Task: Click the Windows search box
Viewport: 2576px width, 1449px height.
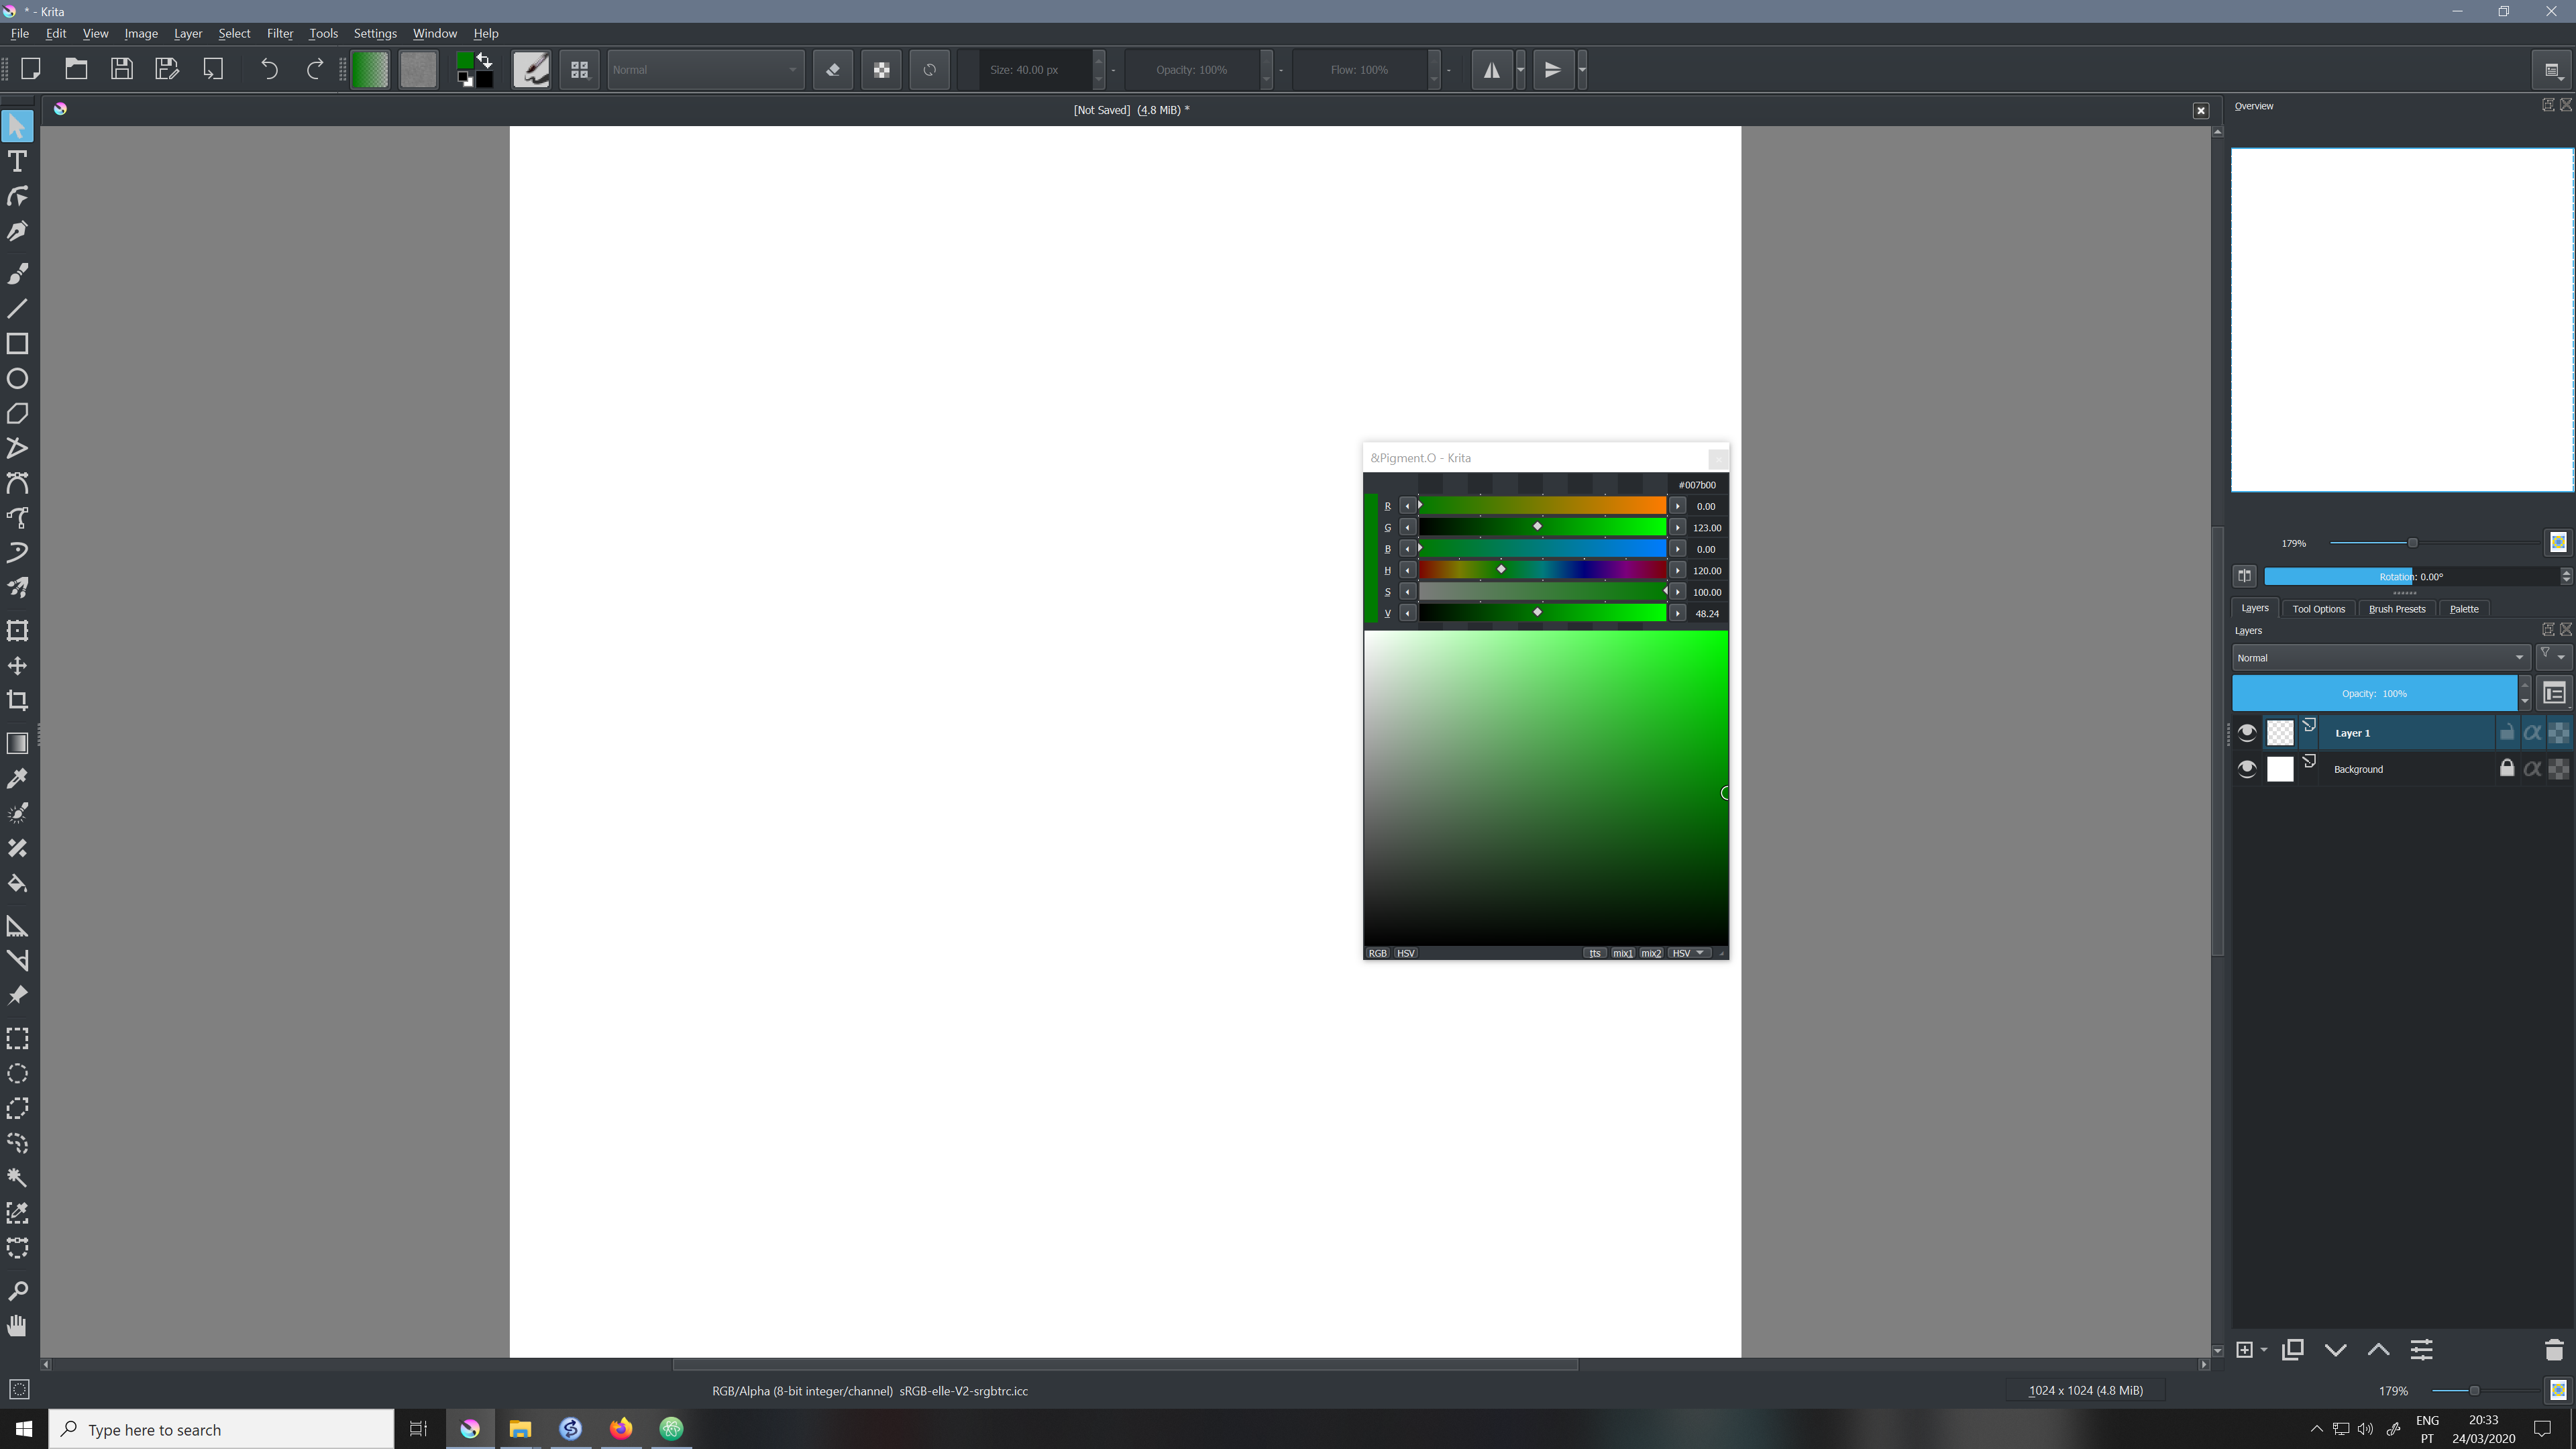Action: pos(221,1429)
